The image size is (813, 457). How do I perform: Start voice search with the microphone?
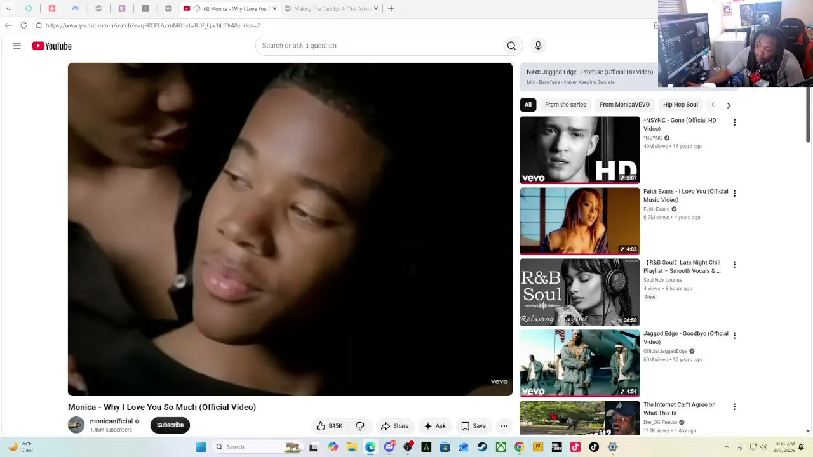tap(538, 46)
